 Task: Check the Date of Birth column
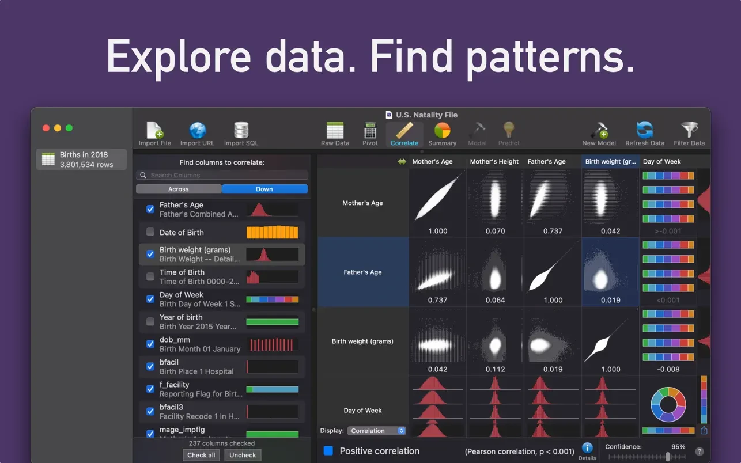click(x=150, y=232)
